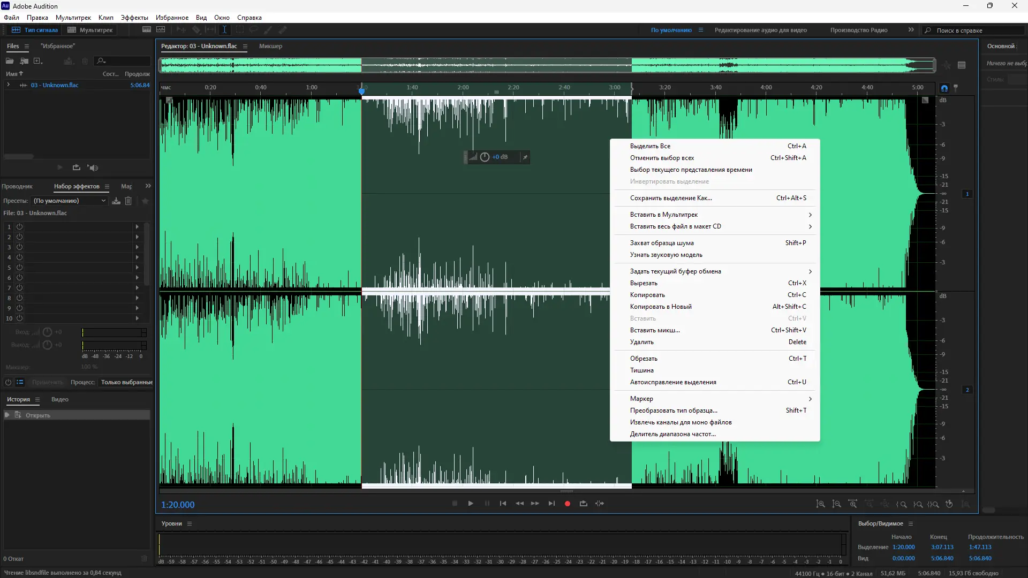Toggle power for effect slot 1
The width and height of the screenshot is (1028, 578).
(19, 227)
